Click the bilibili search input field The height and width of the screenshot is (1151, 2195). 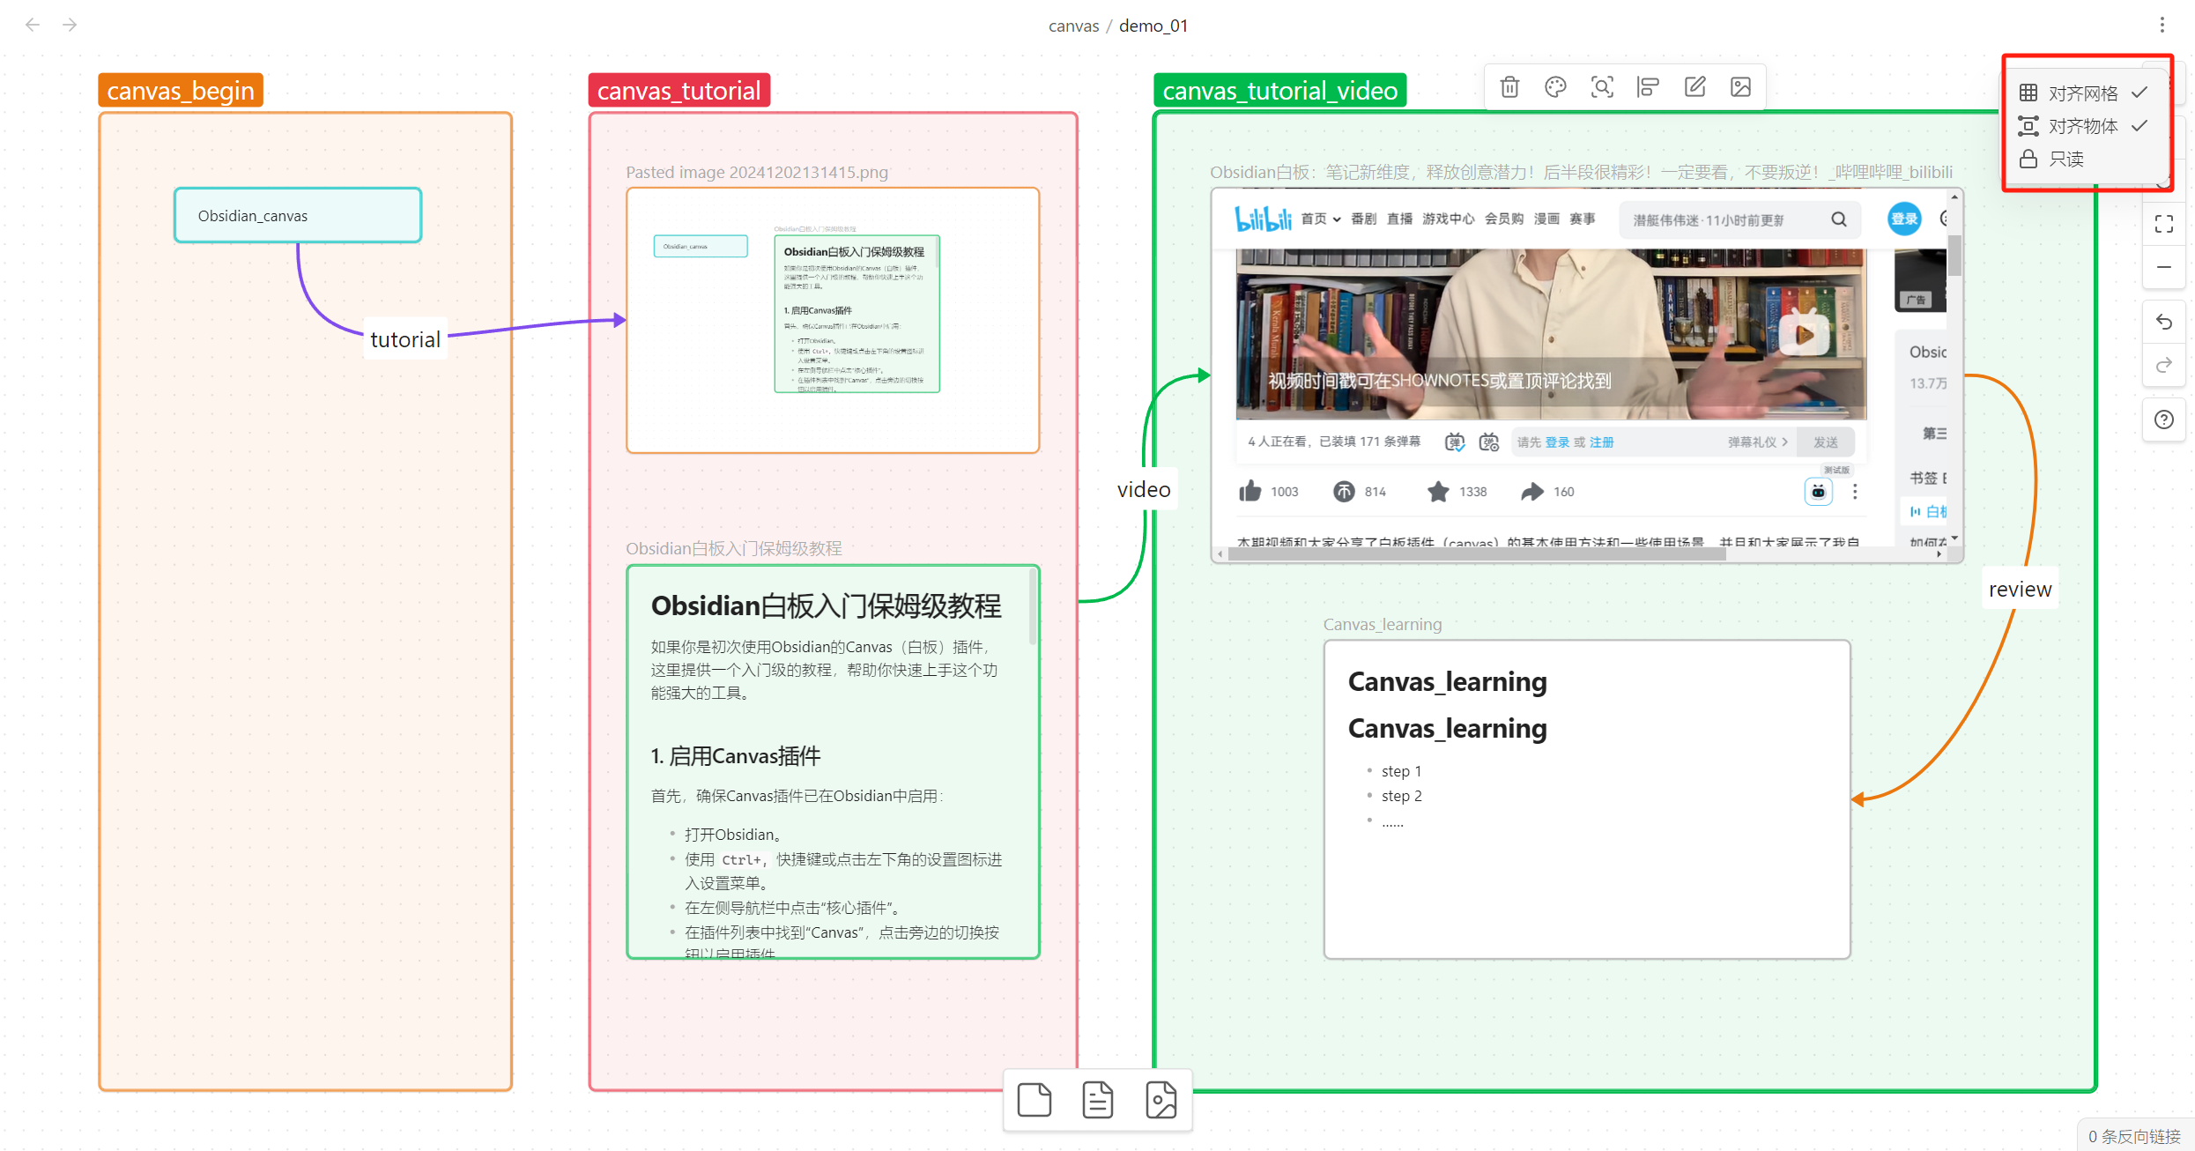1723,220
